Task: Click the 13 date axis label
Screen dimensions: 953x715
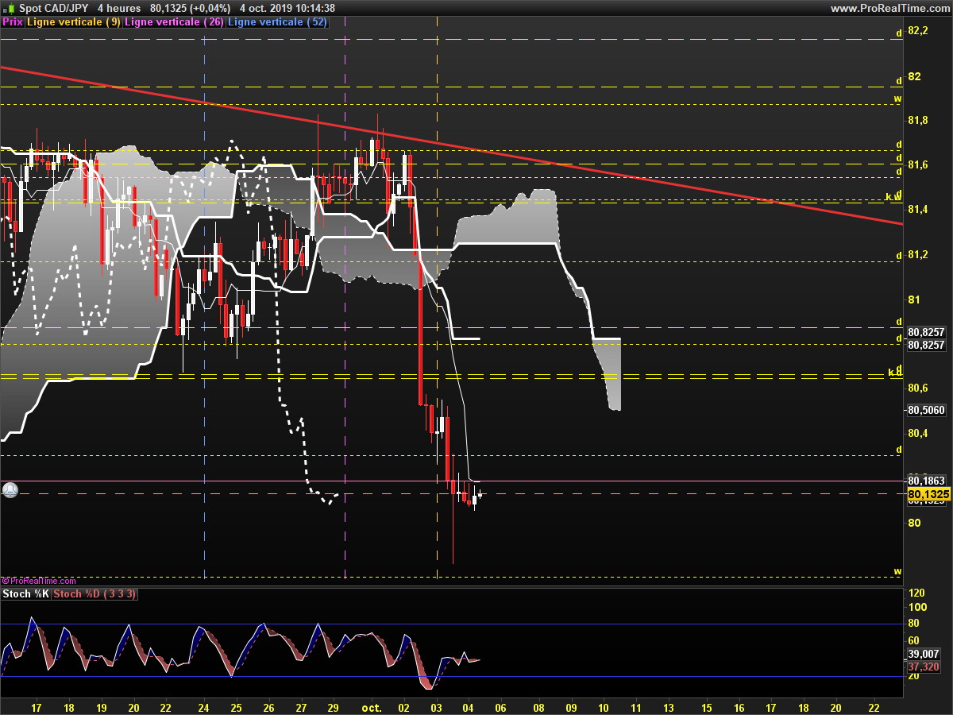Action: pos(667,706)
